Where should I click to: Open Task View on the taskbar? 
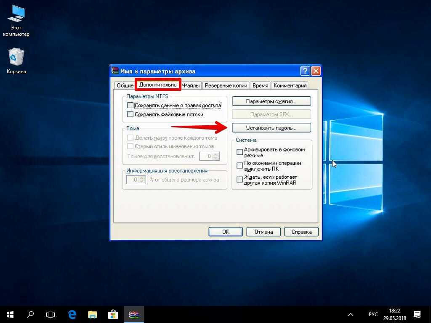(51, 315)
